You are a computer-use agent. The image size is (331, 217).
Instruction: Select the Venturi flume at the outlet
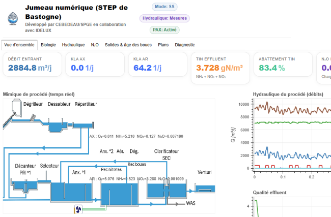[204, 189]
